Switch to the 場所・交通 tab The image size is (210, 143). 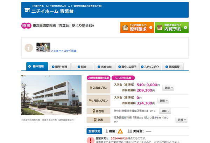point(60,67)
